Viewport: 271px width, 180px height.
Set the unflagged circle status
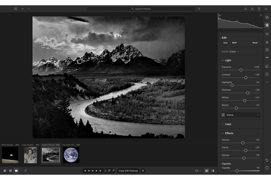click(105, 171)
